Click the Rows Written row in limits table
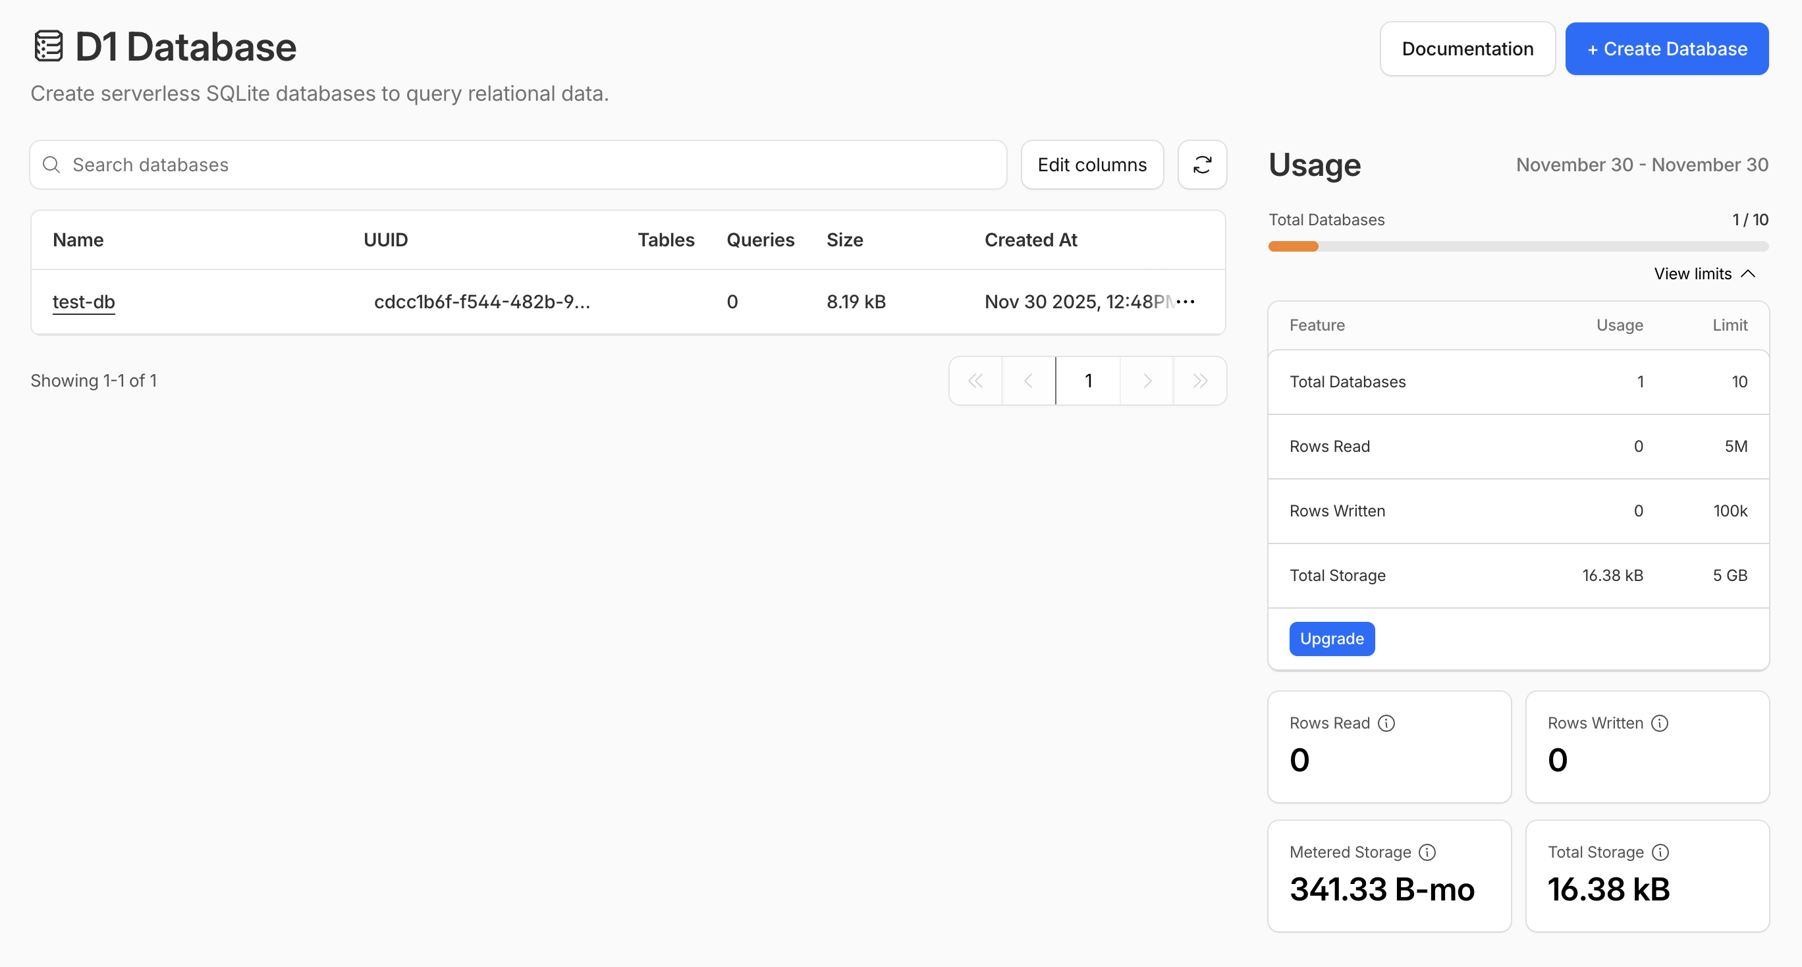 (1519, 511)
